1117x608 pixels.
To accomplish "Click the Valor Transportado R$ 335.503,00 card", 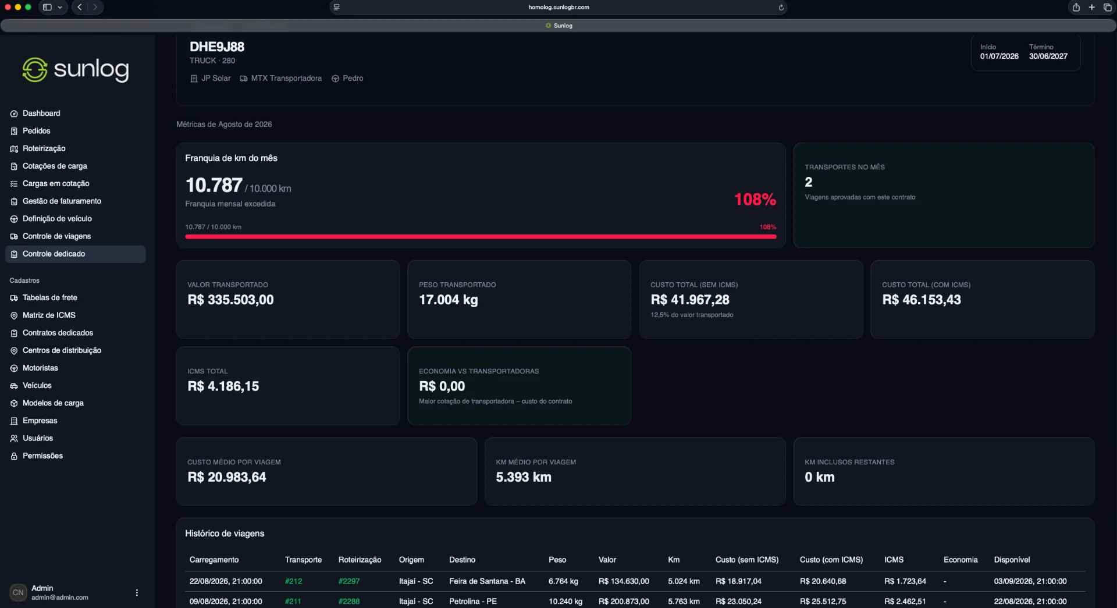I will [288, 300].
